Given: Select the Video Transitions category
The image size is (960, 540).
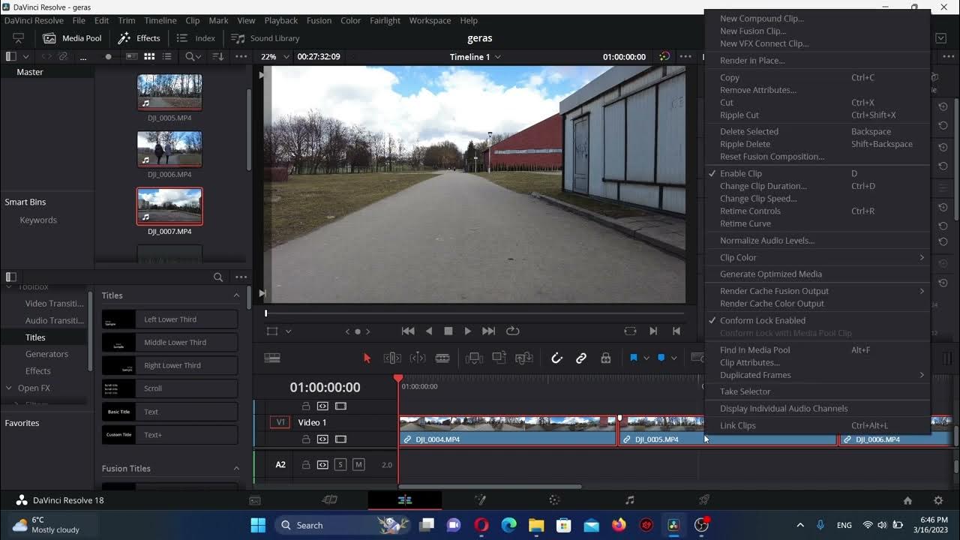Looking at the screenshot, I should tap(54, 304).
